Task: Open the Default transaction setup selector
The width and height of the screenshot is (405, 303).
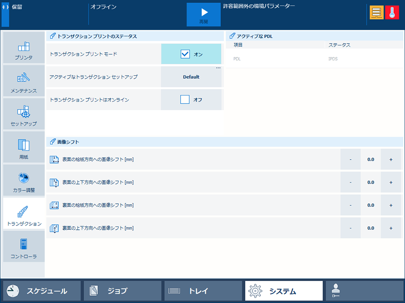Action: 191,77
